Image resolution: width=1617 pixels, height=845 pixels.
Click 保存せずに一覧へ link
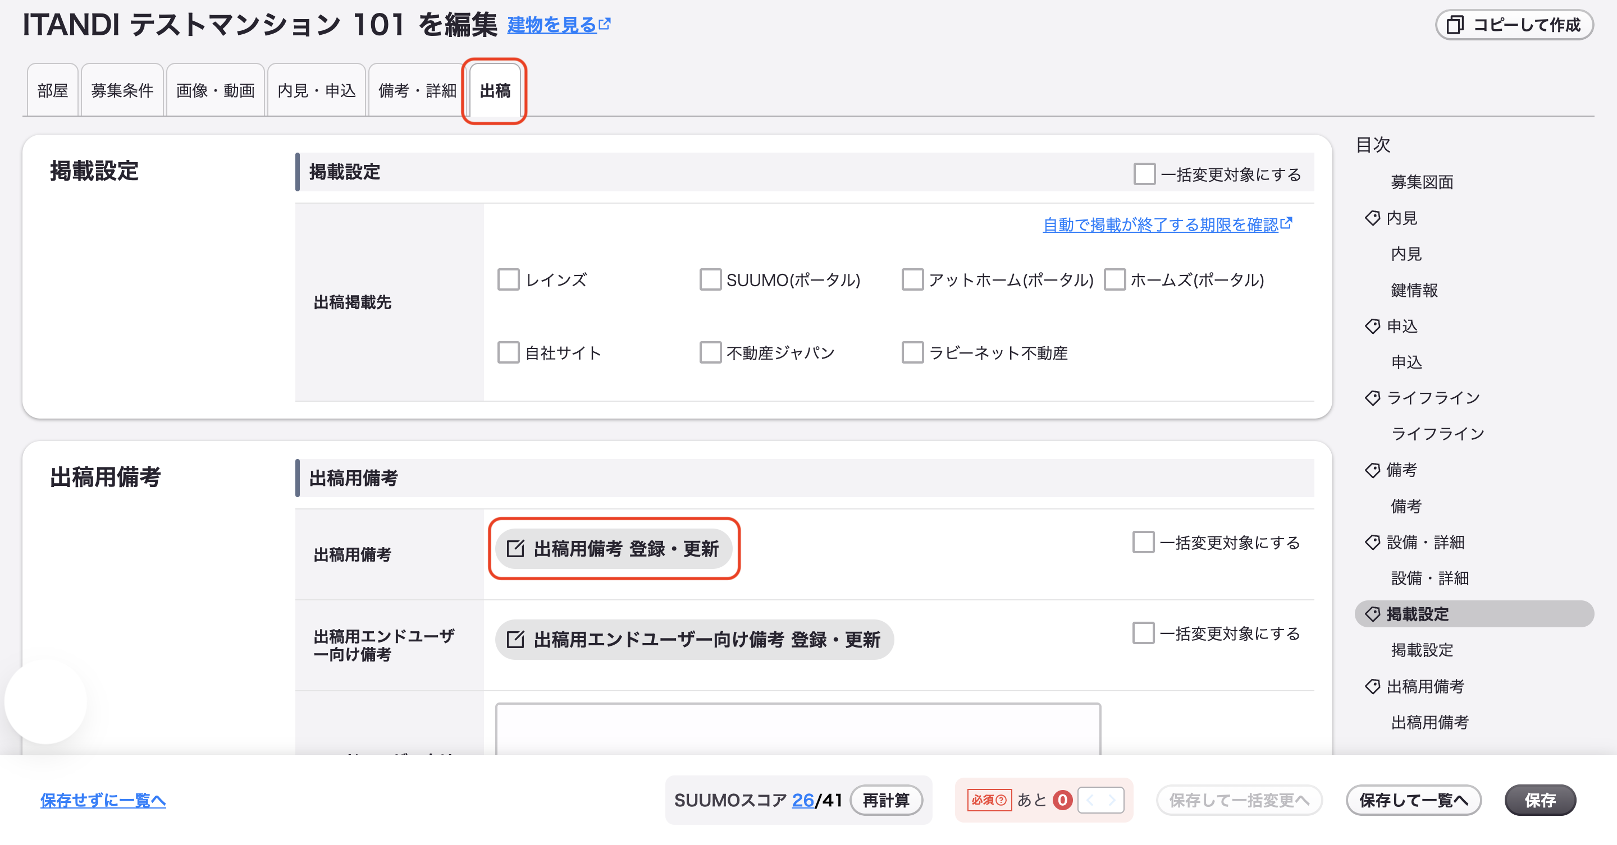pos(103,800)
